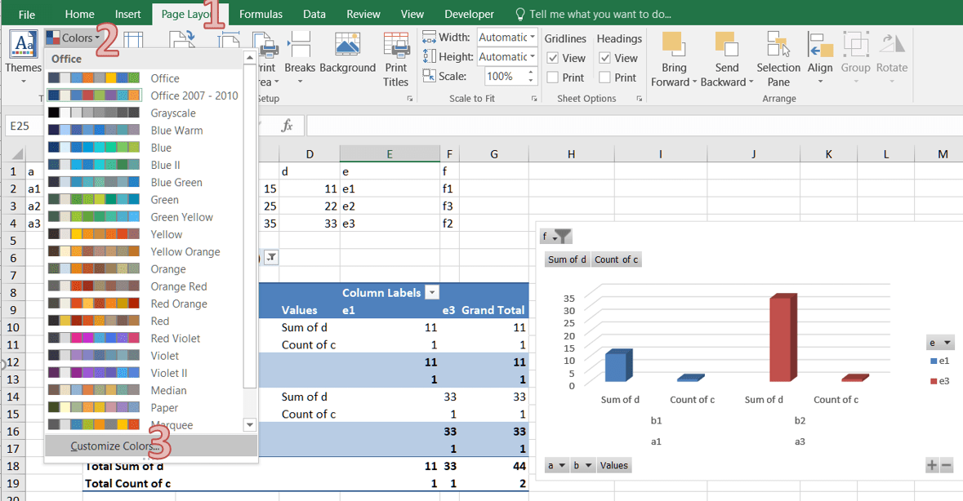Toggle Gridlines View checkbox
Image resolution: width=963 pixels, height=501 pixels.
pyautogui.click(x=555, y=57)
